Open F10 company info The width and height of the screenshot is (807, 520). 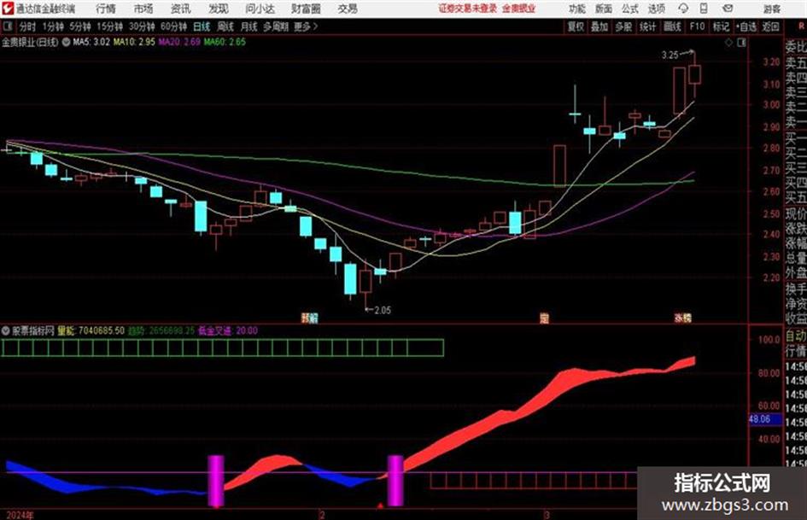(x=697, y=26)
